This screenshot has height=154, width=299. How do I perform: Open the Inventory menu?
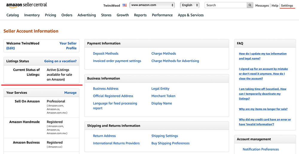click(32, 15)
